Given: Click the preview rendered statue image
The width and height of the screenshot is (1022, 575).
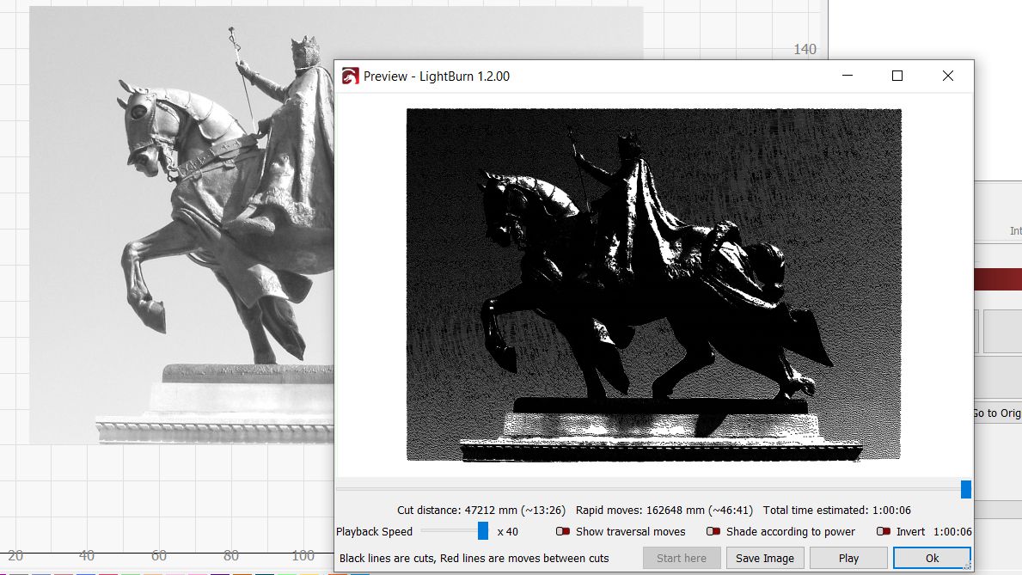Looking at the screenshot, I should pyautogui.click(x=654, y=284).
